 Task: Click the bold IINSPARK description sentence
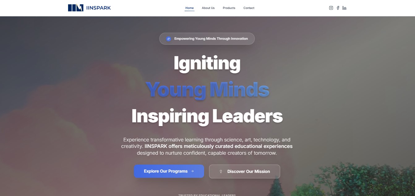(x=219, y=146)
